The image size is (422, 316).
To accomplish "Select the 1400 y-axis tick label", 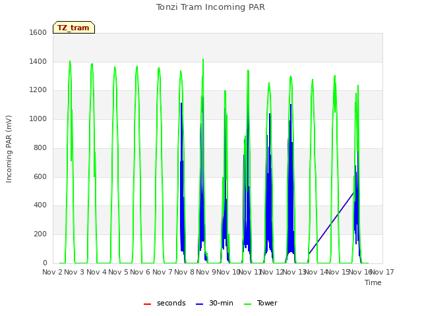I will [38, 61].
